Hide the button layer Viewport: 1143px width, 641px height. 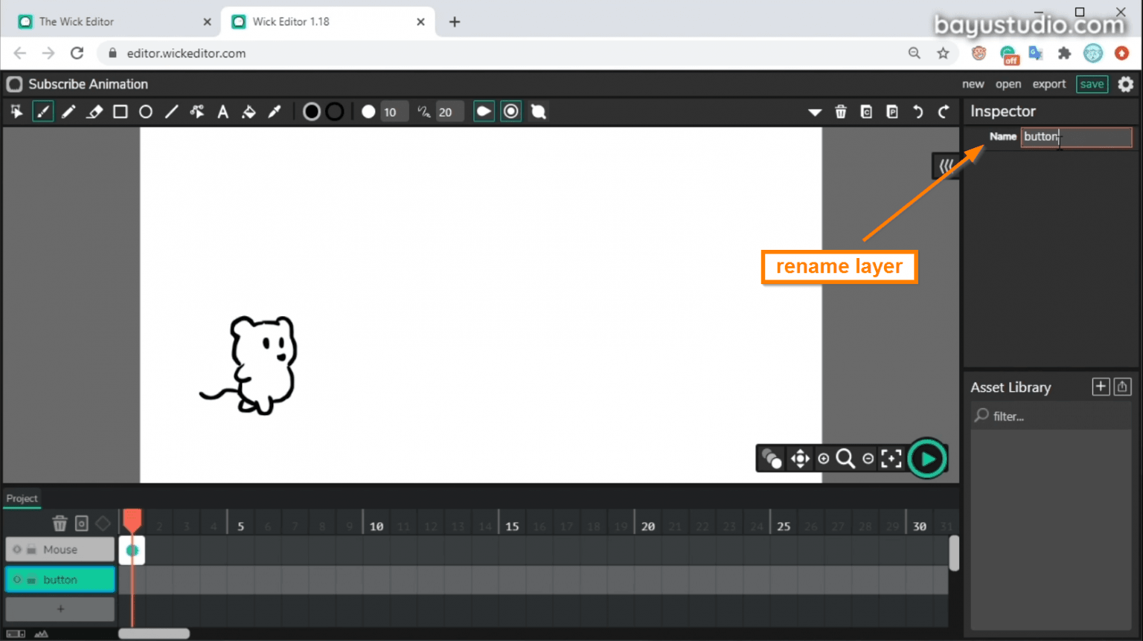coord(17,580)
